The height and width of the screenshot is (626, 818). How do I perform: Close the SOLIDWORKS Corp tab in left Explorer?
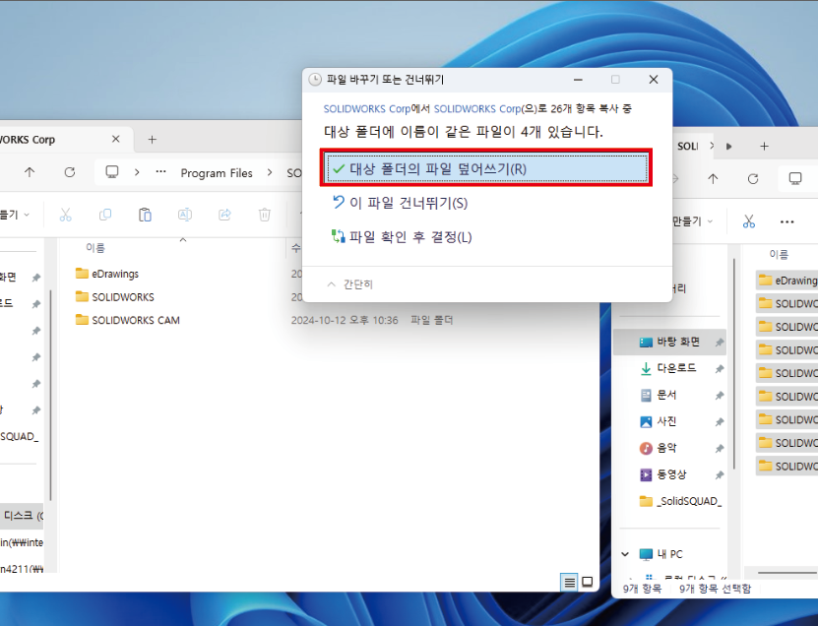pos(116,139)
